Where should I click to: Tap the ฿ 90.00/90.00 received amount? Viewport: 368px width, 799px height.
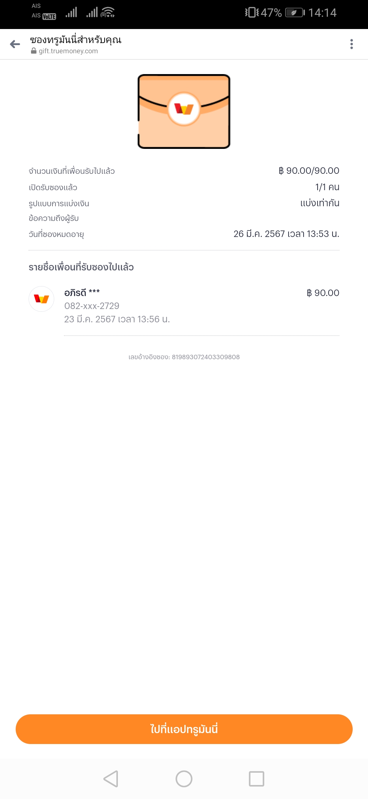point(309,171)
